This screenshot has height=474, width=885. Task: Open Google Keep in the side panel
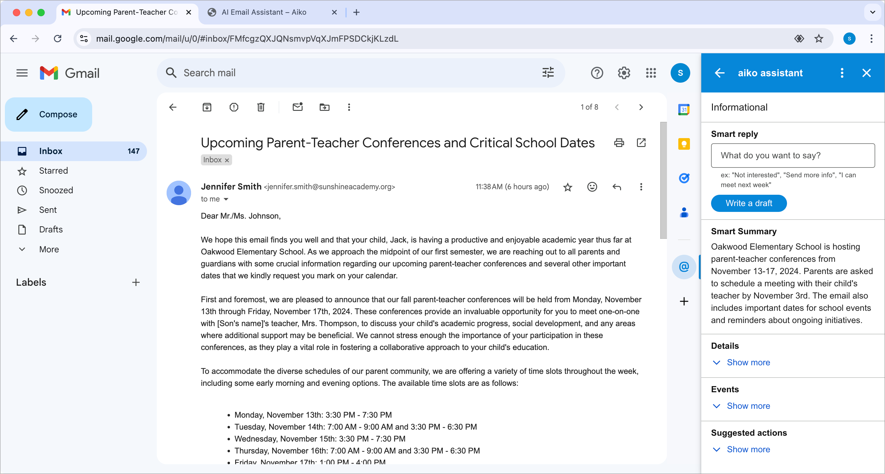coord(684,144)
